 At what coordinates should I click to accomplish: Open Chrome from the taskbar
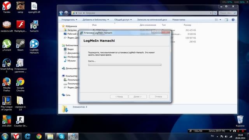coord(39,136)
